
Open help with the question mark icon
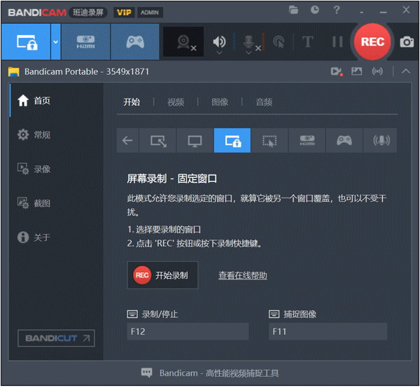pos(337,10)
